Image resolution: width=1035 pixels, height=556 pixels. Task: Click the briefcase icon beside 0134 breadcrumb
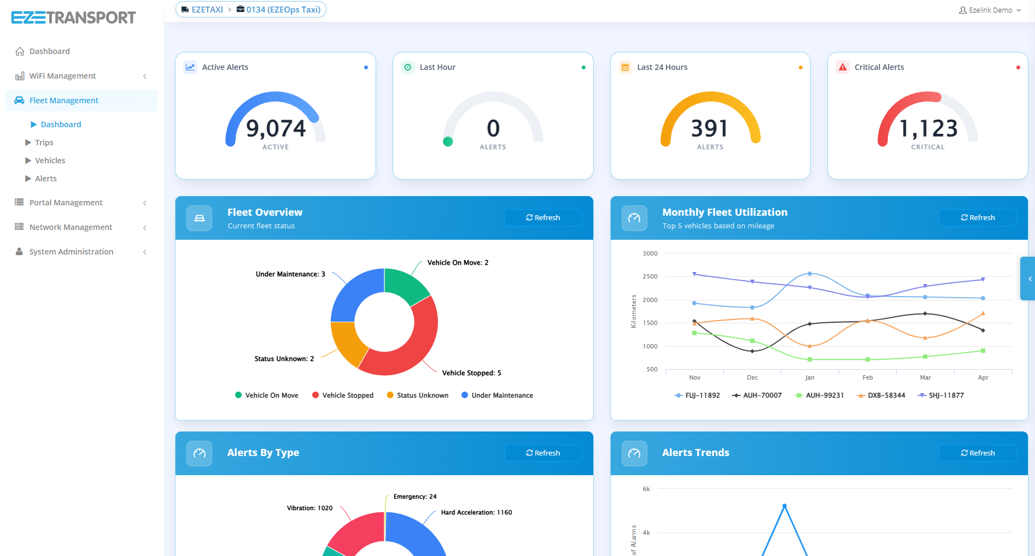[x=241, y=9]
